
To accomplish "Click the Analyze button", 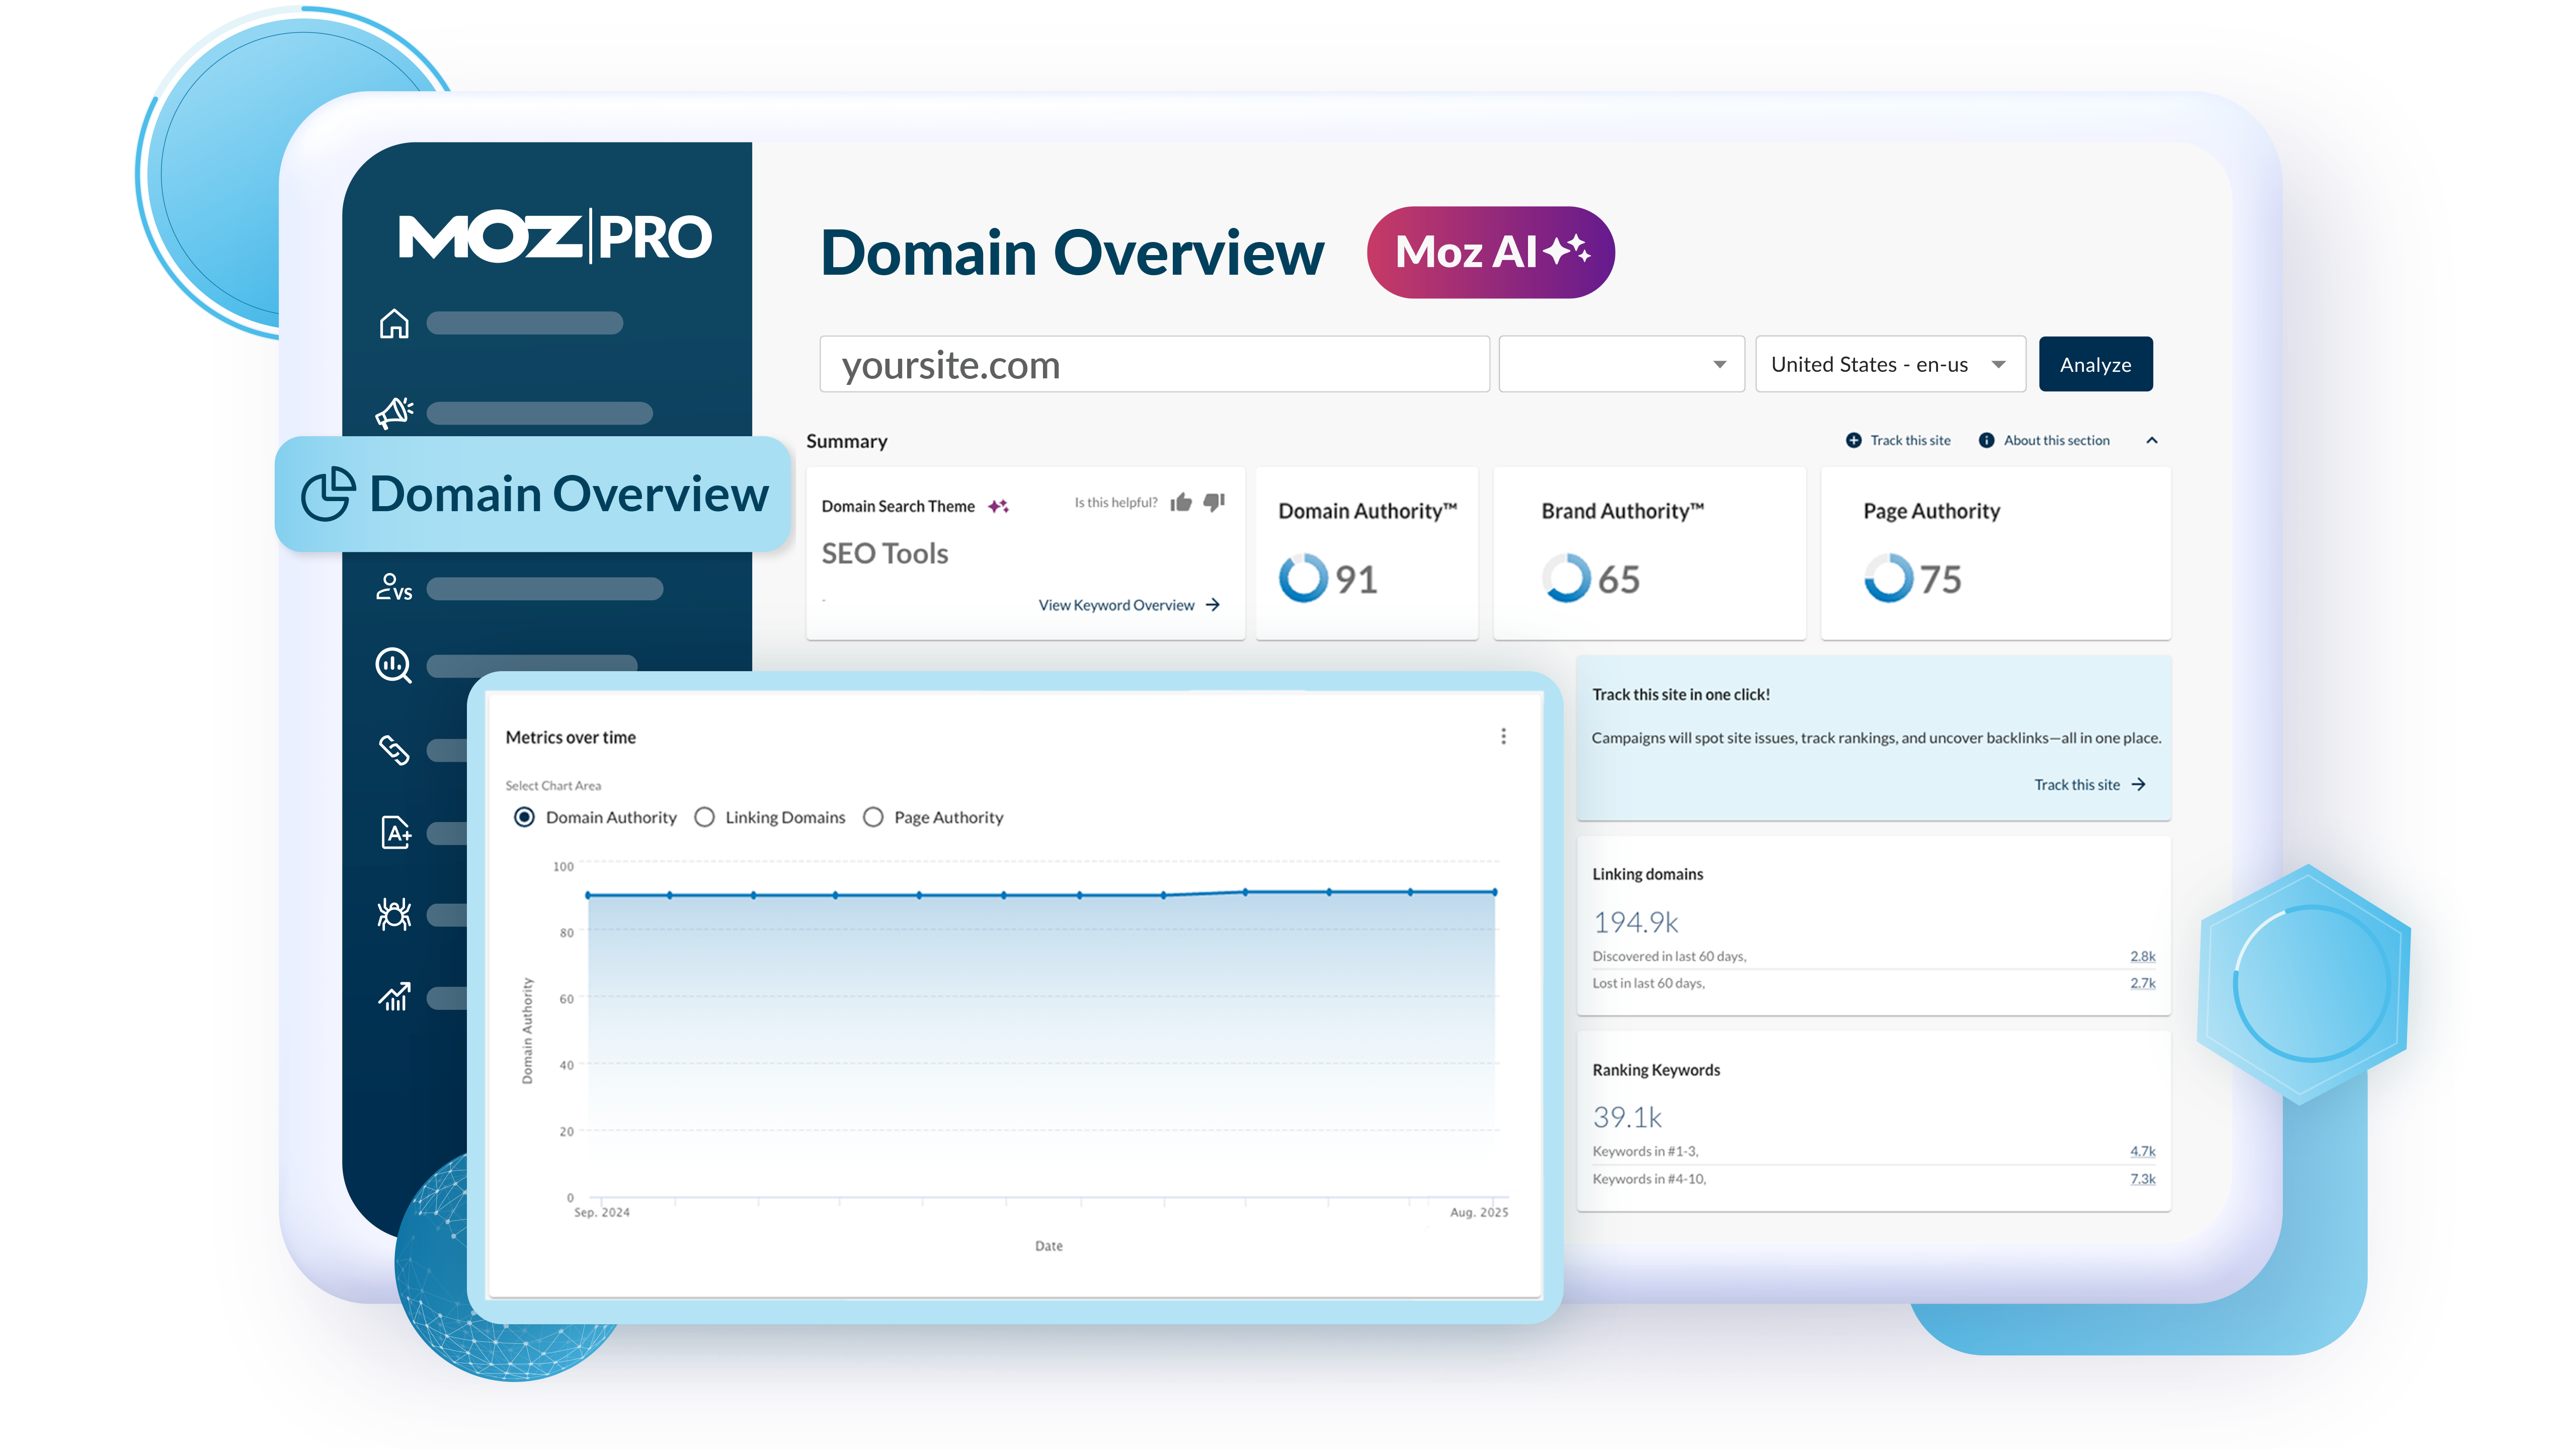I will [x=2095, y=364].
